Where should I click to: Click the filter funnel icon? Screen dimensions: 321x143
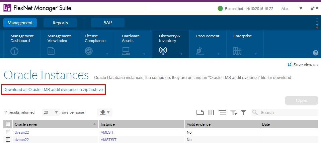(243, 112)
